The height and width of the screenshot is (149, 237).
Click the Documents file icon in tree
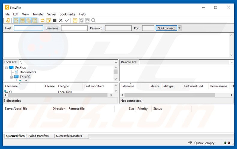click(16, 72)
